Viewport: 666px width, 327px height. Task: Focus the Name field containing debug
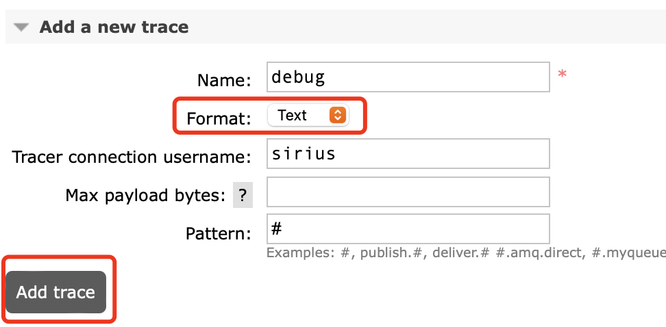pyautogui.click(x=408, y=77)
